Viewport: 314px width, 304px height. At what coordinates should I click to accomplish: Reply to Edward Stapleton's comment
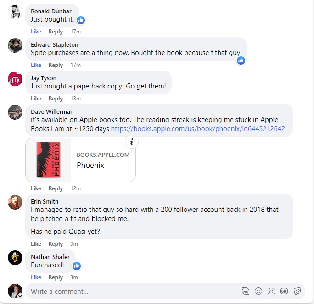pyautogui.click(x=56, y=65)
